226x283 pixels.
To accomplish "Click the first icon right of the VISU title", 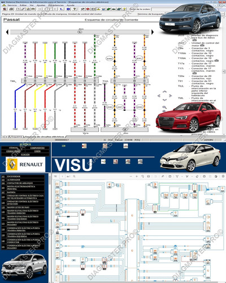I will coord(103,161).
